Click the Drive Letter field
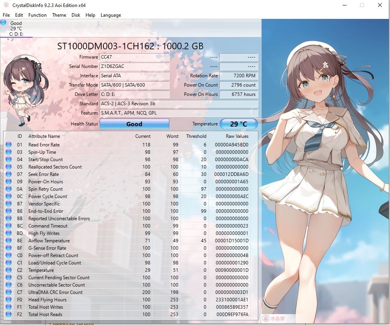390x325 pixels. coord(134,94)
